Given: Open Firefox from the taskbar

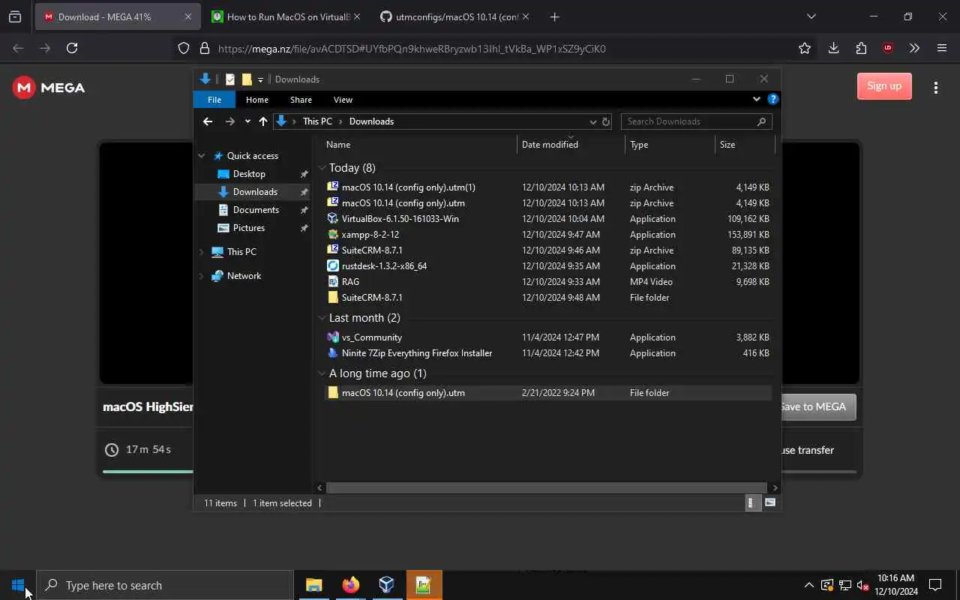Looking at the screenshot, I should tap(350, 585).
